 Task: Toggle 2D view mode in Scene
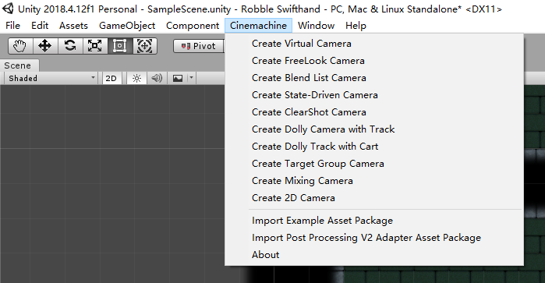coord(111,78)
